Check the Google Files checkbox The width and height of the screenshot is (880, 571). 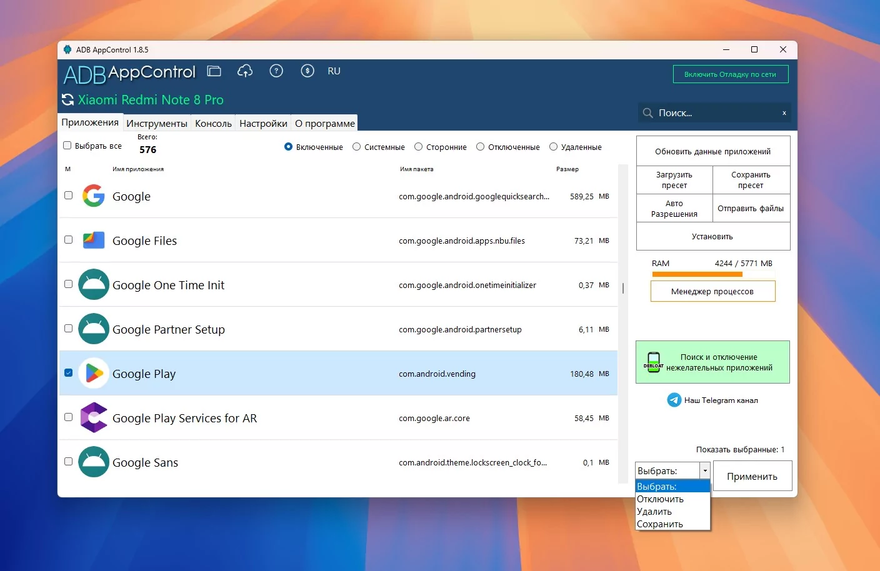pos(69,240)
